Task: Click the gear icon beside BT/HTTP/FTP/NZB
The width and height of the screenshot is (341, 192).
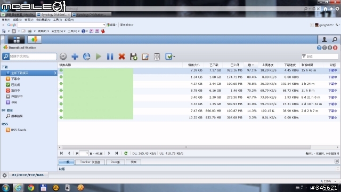Action: coord(4,175)
